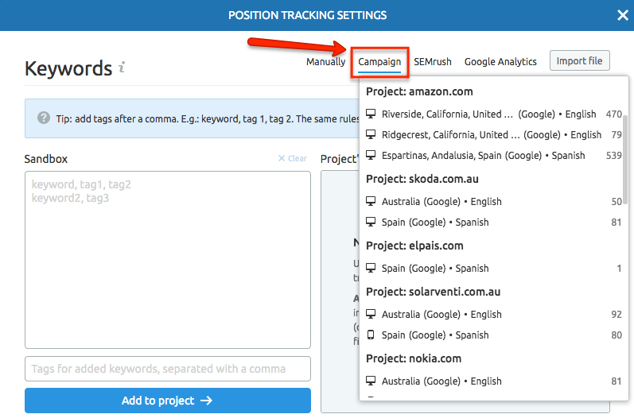Click the desktop icon for solarventi.com.au Australia
The height and width of the screenshot is (418, 634).
pos(371,314)
